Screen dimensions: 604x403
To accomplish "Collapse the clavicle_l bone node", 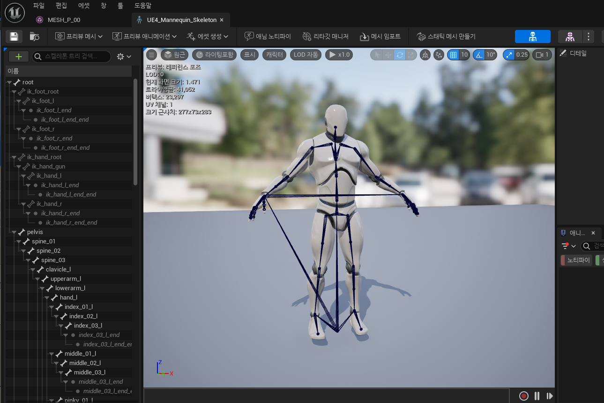I will (33, 270).
